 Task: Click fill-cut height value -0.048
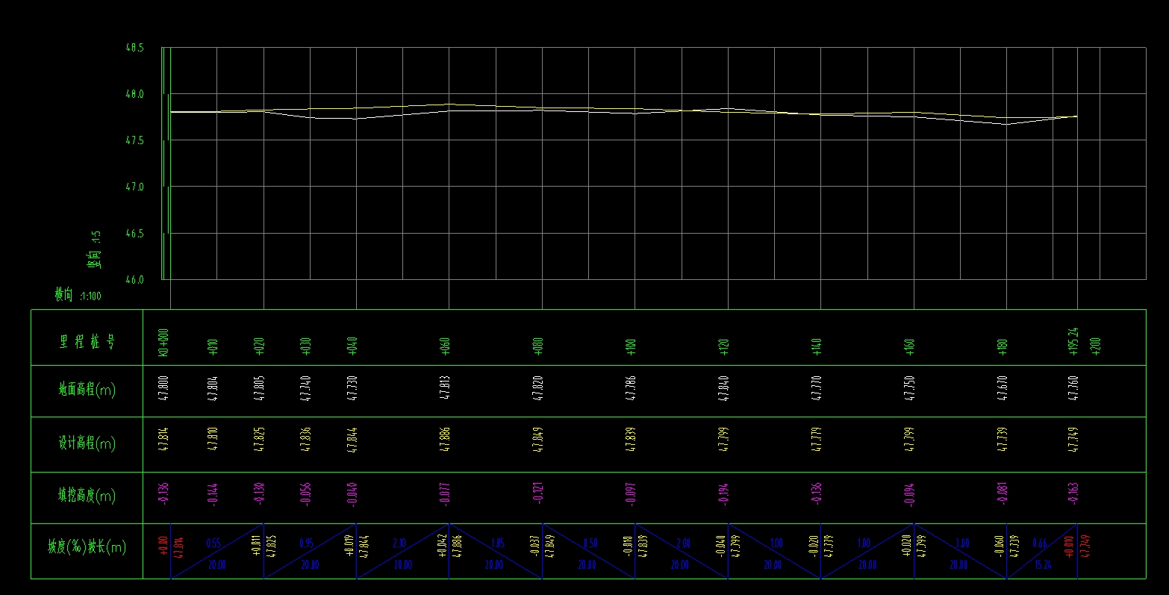(352, 494)
